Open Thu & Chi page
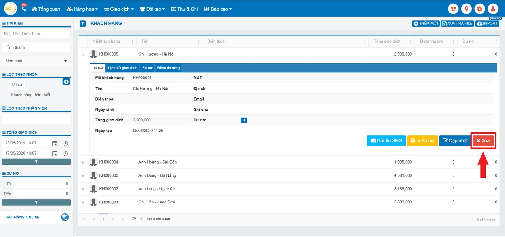Screen dimensions: 505x237 pyautogui.click(x=184, y=9)
